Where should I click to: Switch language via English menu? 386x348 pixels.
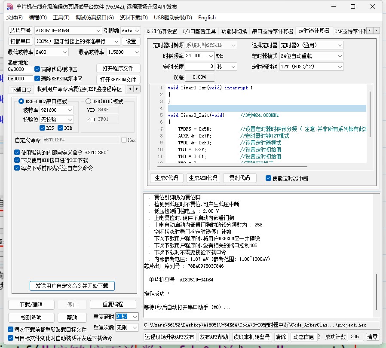pos(207,18)
